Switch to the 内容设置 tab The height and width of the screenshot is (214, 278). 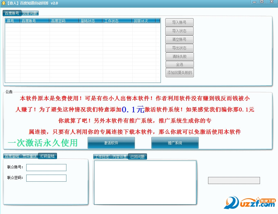coord(120,157)
